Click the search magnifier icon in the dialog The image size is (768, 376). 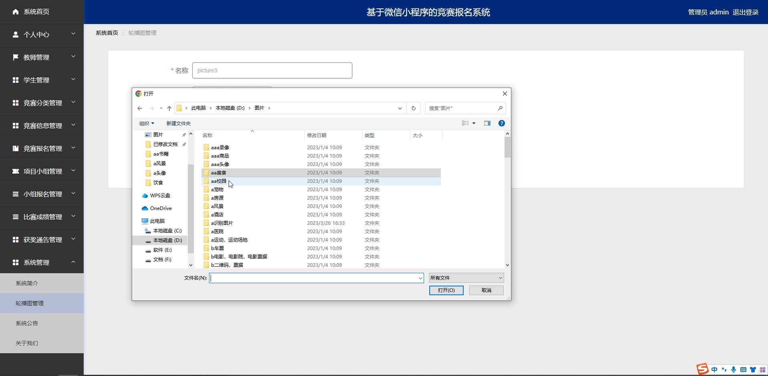pyautogui.click(x=500, y=108)
